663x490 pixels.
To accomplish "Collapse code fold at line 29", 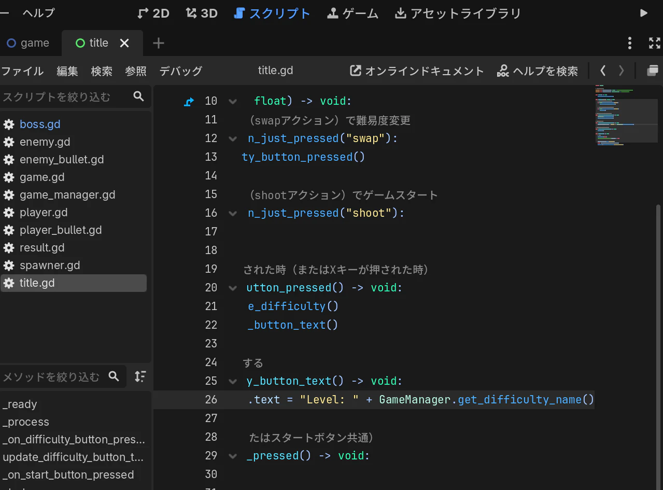I will point(233,456).
